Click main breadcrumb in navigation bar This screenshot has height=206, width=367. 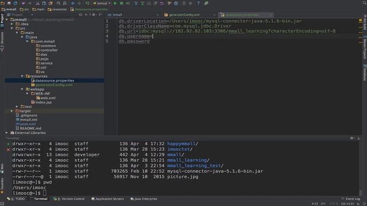tap(38, 9)
